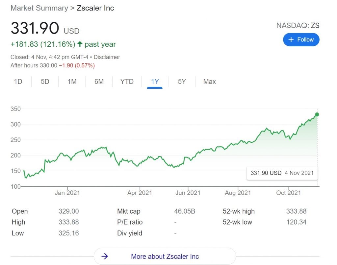Select the 6M time range tab

(x=99, y=82)
